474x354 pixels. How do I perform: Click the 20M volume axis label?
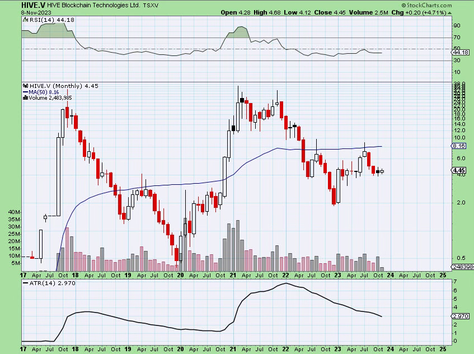pos(14,241)
